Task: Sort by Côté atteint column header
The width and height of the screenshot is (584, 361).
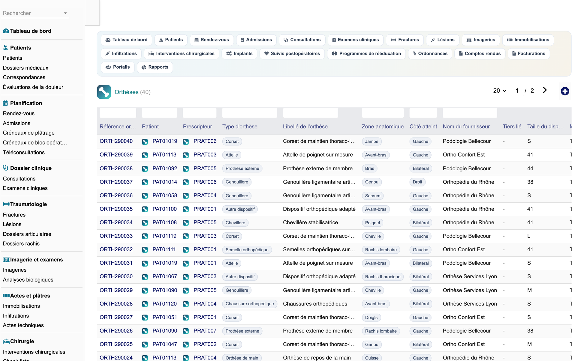Action: pyautogui.click(x=423, y=127)
